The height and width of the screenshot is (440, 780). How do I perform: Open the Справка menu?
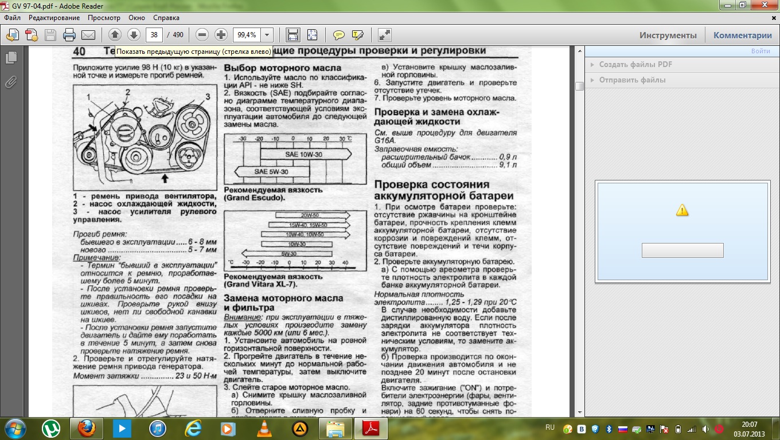point(166,18)
